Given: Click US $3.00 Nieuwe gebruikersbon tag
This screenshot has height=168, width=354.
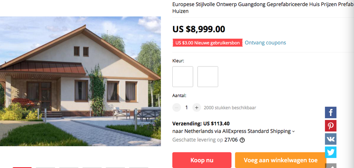Looking at the screenshot, I should pos(207,43).
